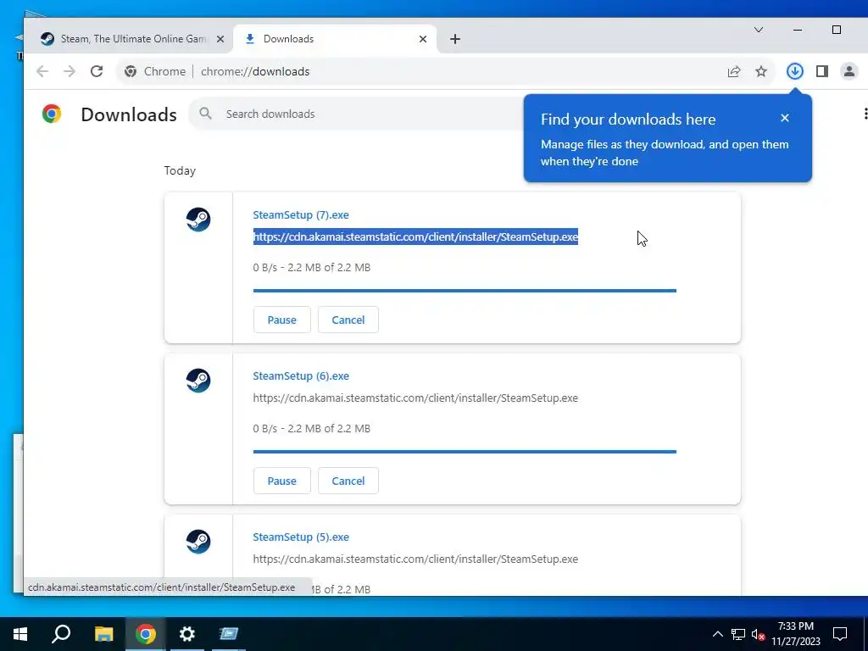
Task: Click SteamSetup (6) status 0 B/s text
Action: (x=312, y=428)
